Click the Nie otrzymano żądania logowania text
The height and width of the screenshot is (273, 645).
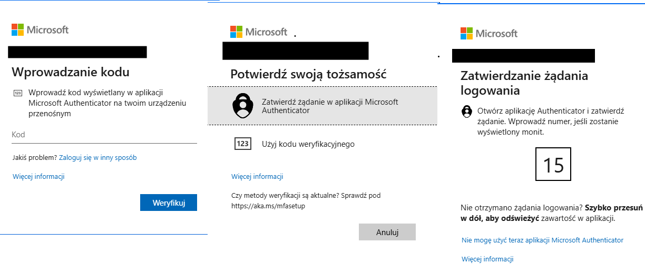point(521,207)
